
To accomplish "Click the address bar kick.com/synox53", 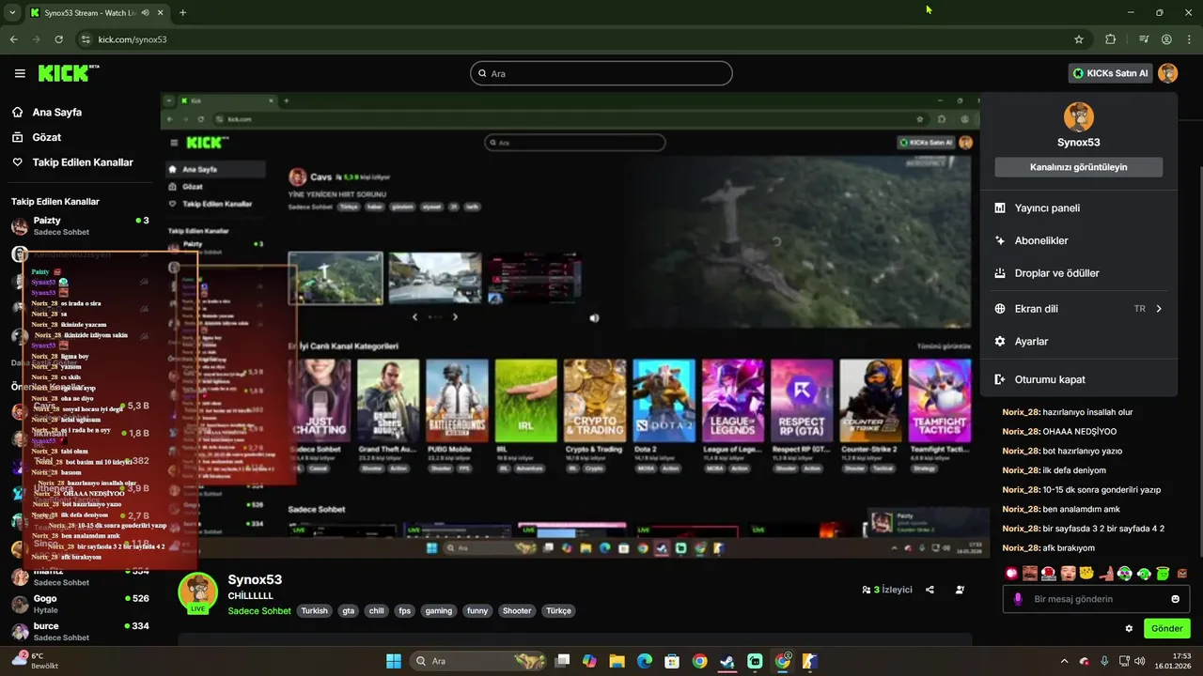I will 133,39.
